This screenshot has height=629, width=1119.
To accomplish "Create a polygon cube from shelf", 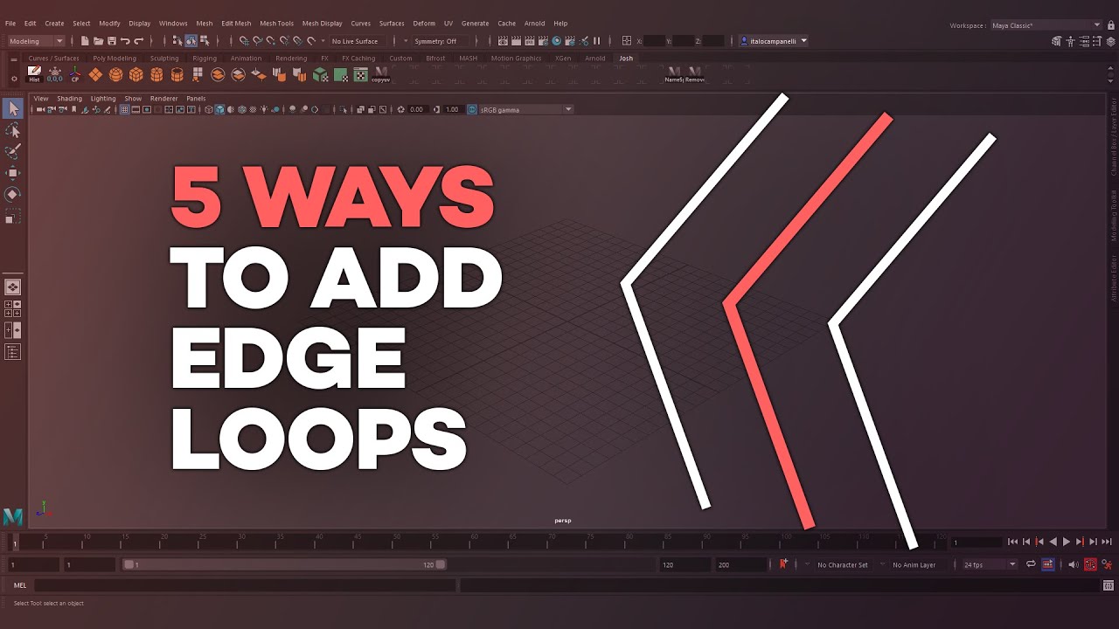I will tap(136, 74).
